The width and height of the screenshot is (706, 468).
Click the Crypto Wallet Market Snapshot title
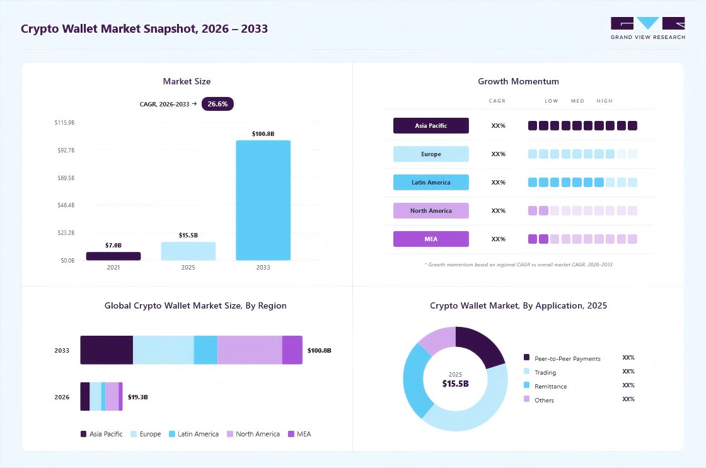[x=144, y=28]
